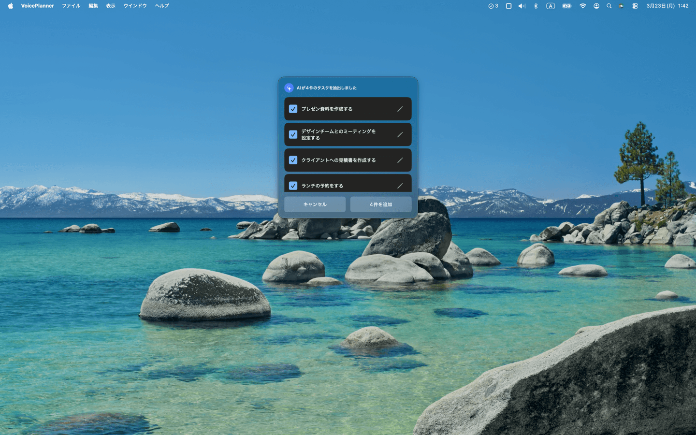Edit the プレゼン資料を作成する task with pencil icon
Screen dimensions: 696x435
coord(400,109)
